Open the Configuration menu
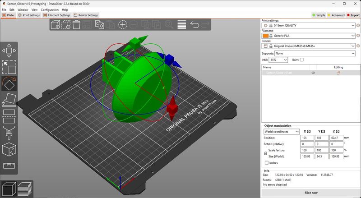The width and height of the screenshot is (361, 198). pyautogui.click(x=49, y=9)
